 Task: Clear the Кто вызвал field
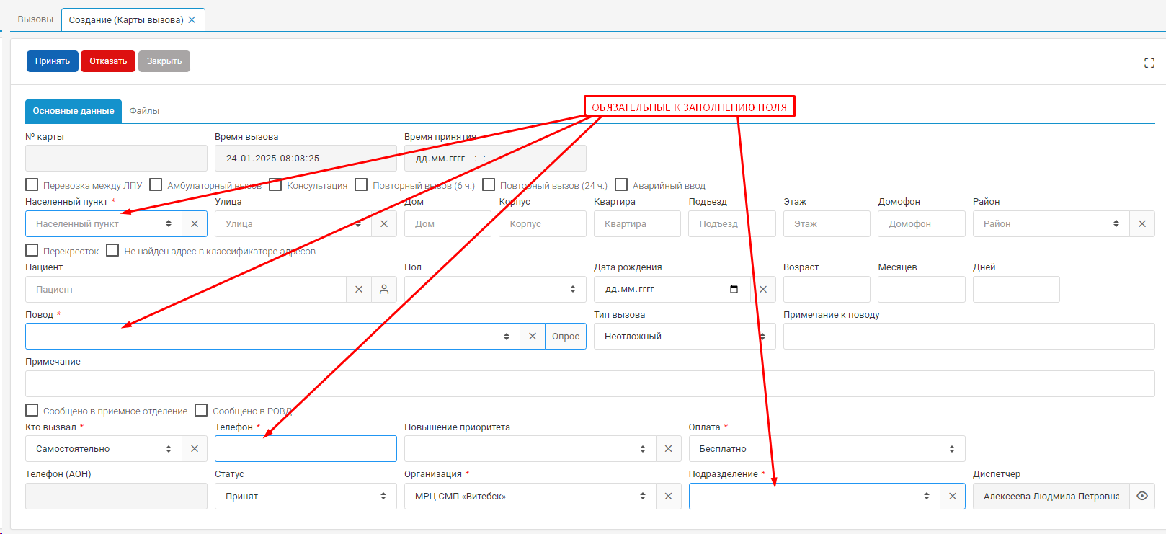(195, 449)
